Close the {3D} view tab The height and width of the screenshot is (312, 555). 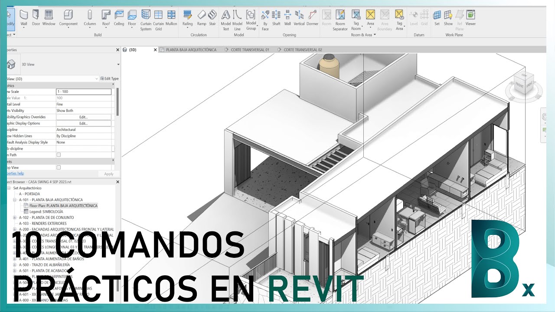[x=156, y=50]
